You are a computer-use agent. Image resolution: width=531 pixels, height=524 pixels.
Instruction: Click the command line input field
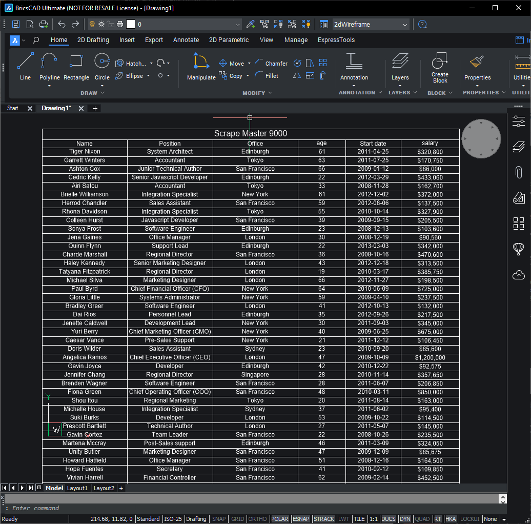[251, 508]
